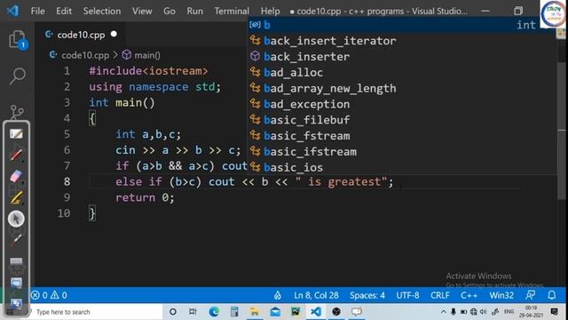
Task: Click the bottom desktop icon in the annotation bar
Action: coord(16,303)
